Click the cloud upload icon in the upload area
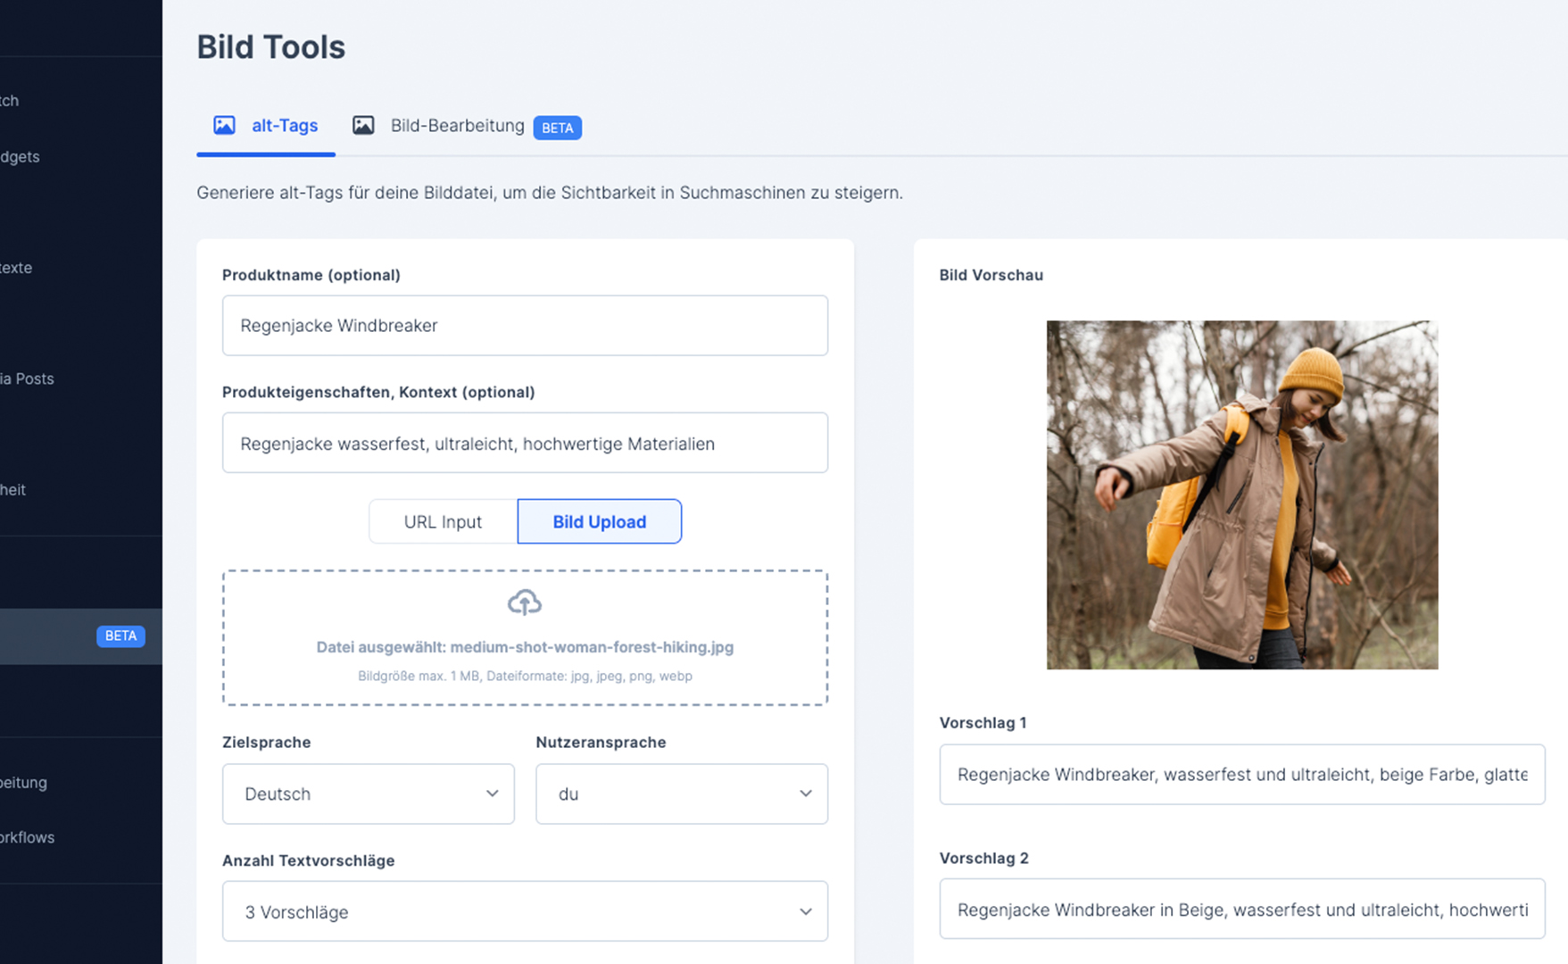 [525, 602]
